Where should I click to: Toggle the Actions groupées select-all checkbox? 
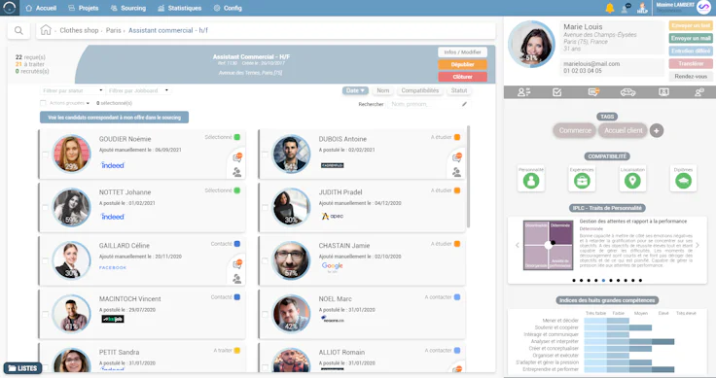[44, 103]
